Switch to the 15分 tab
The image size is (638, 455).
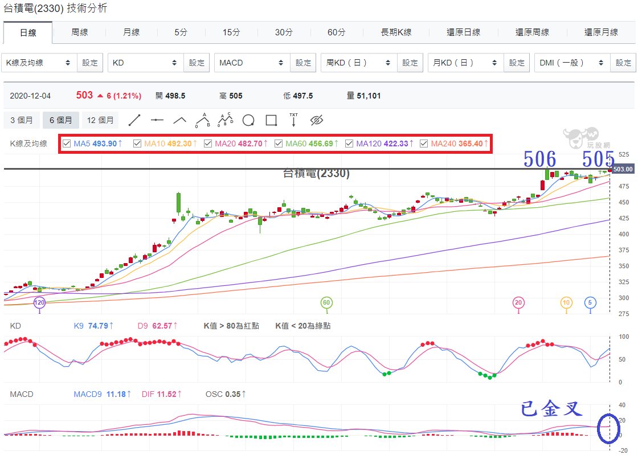231,32
